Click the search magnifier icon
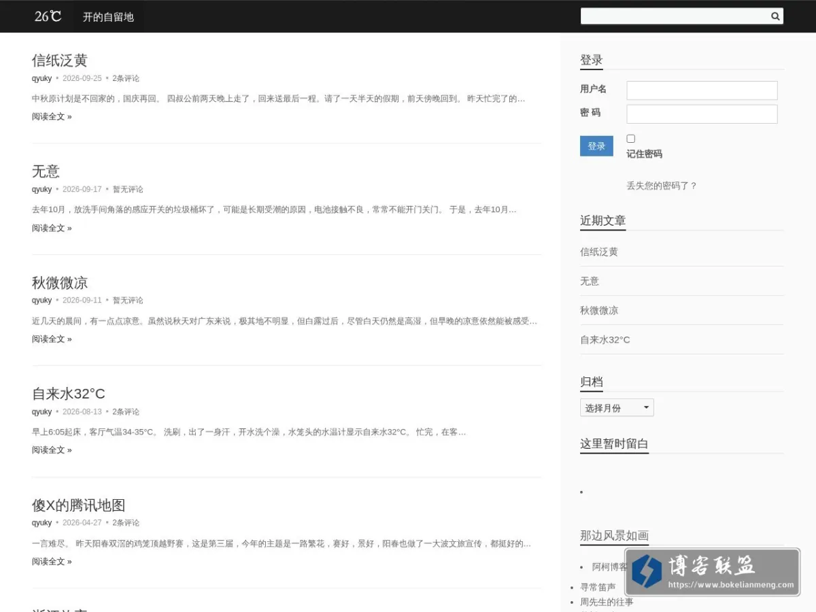 coord(775,16)
